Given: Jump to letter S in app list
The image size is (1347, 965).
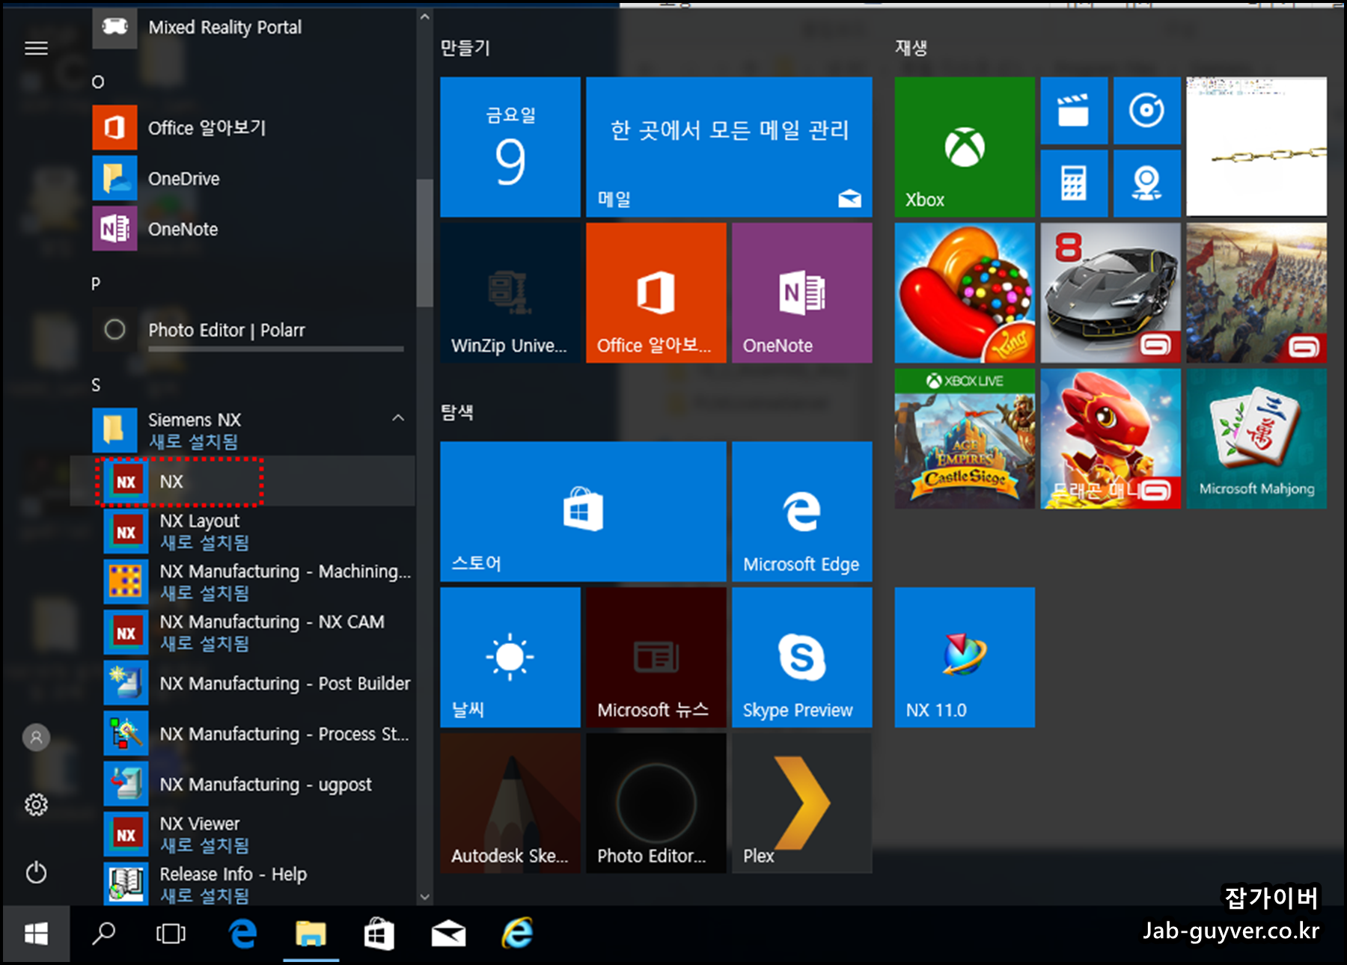Looking at the screenshot, I should click(96, 385).
